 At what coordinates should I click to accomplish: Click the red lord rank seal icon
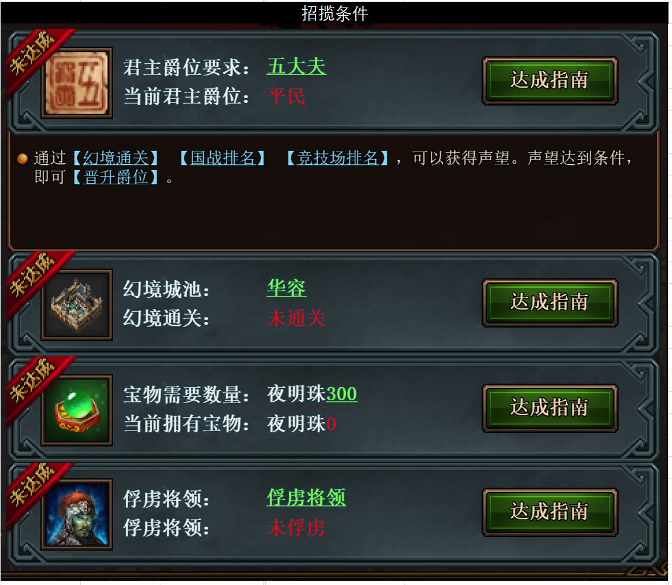tap(77, 82)
